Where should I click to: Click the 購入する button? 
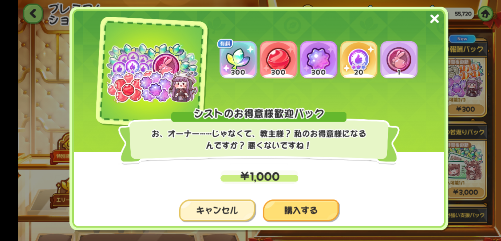301,211
